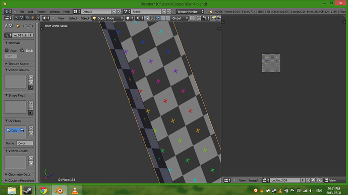This screenshot has height=195, width=348.
Task: Open the Add menu
Action: point(30,12)
